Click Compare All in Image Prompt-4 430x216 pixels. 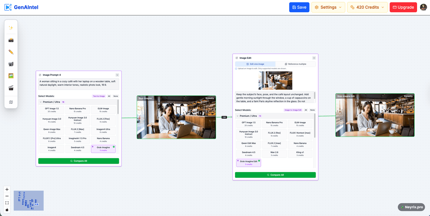(x=78, y=161)
